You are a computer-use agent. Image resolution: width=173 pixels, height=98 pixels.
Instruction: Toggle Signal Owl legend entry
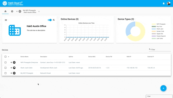coord(157,34)
